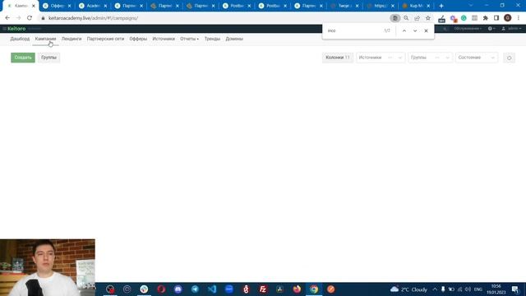Expand the Отчеты dropdown menu
The width and height of the screenshot is (526, 296).
189,39
